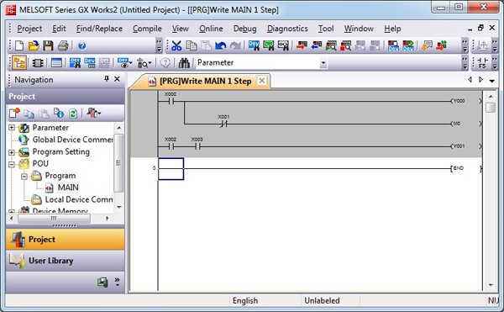Click the Read from PLC blue arrow icon
The height and width of the screenshot is (312, 504).
[x=317, y=45]
